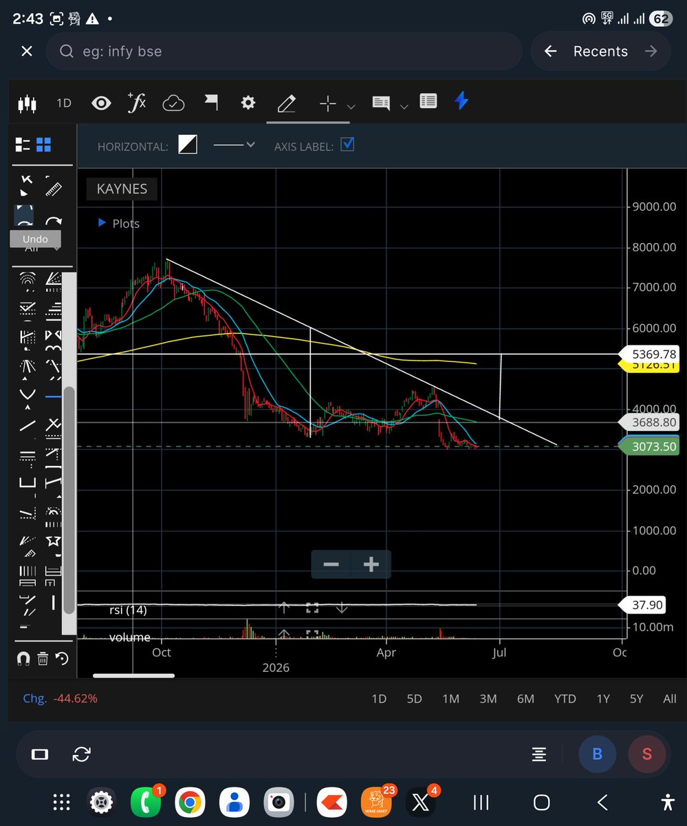This screenshot has width=687, height=826.
Task: Uncheck the AXIS LABEL checkbox
Action: [x=348, y=145]
